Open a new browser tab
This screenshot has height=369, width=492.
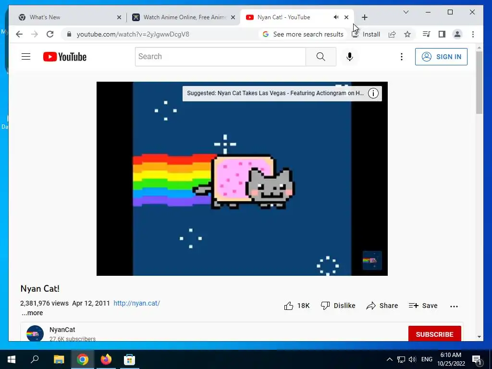point(364,17)
